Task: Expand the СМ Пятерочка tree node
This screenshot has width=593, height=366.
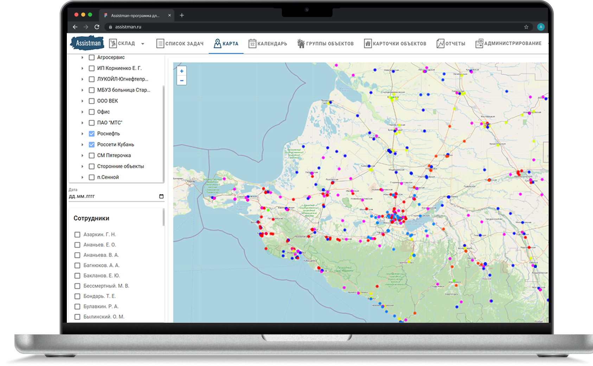Action: pos(82,156)
